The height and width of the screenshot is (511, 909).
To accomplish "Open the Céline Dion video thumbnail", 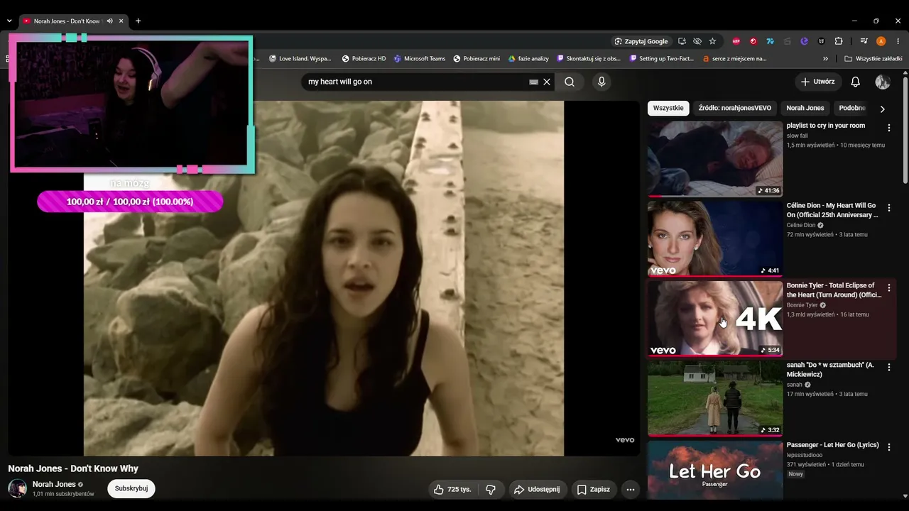I will pos(715,238).
